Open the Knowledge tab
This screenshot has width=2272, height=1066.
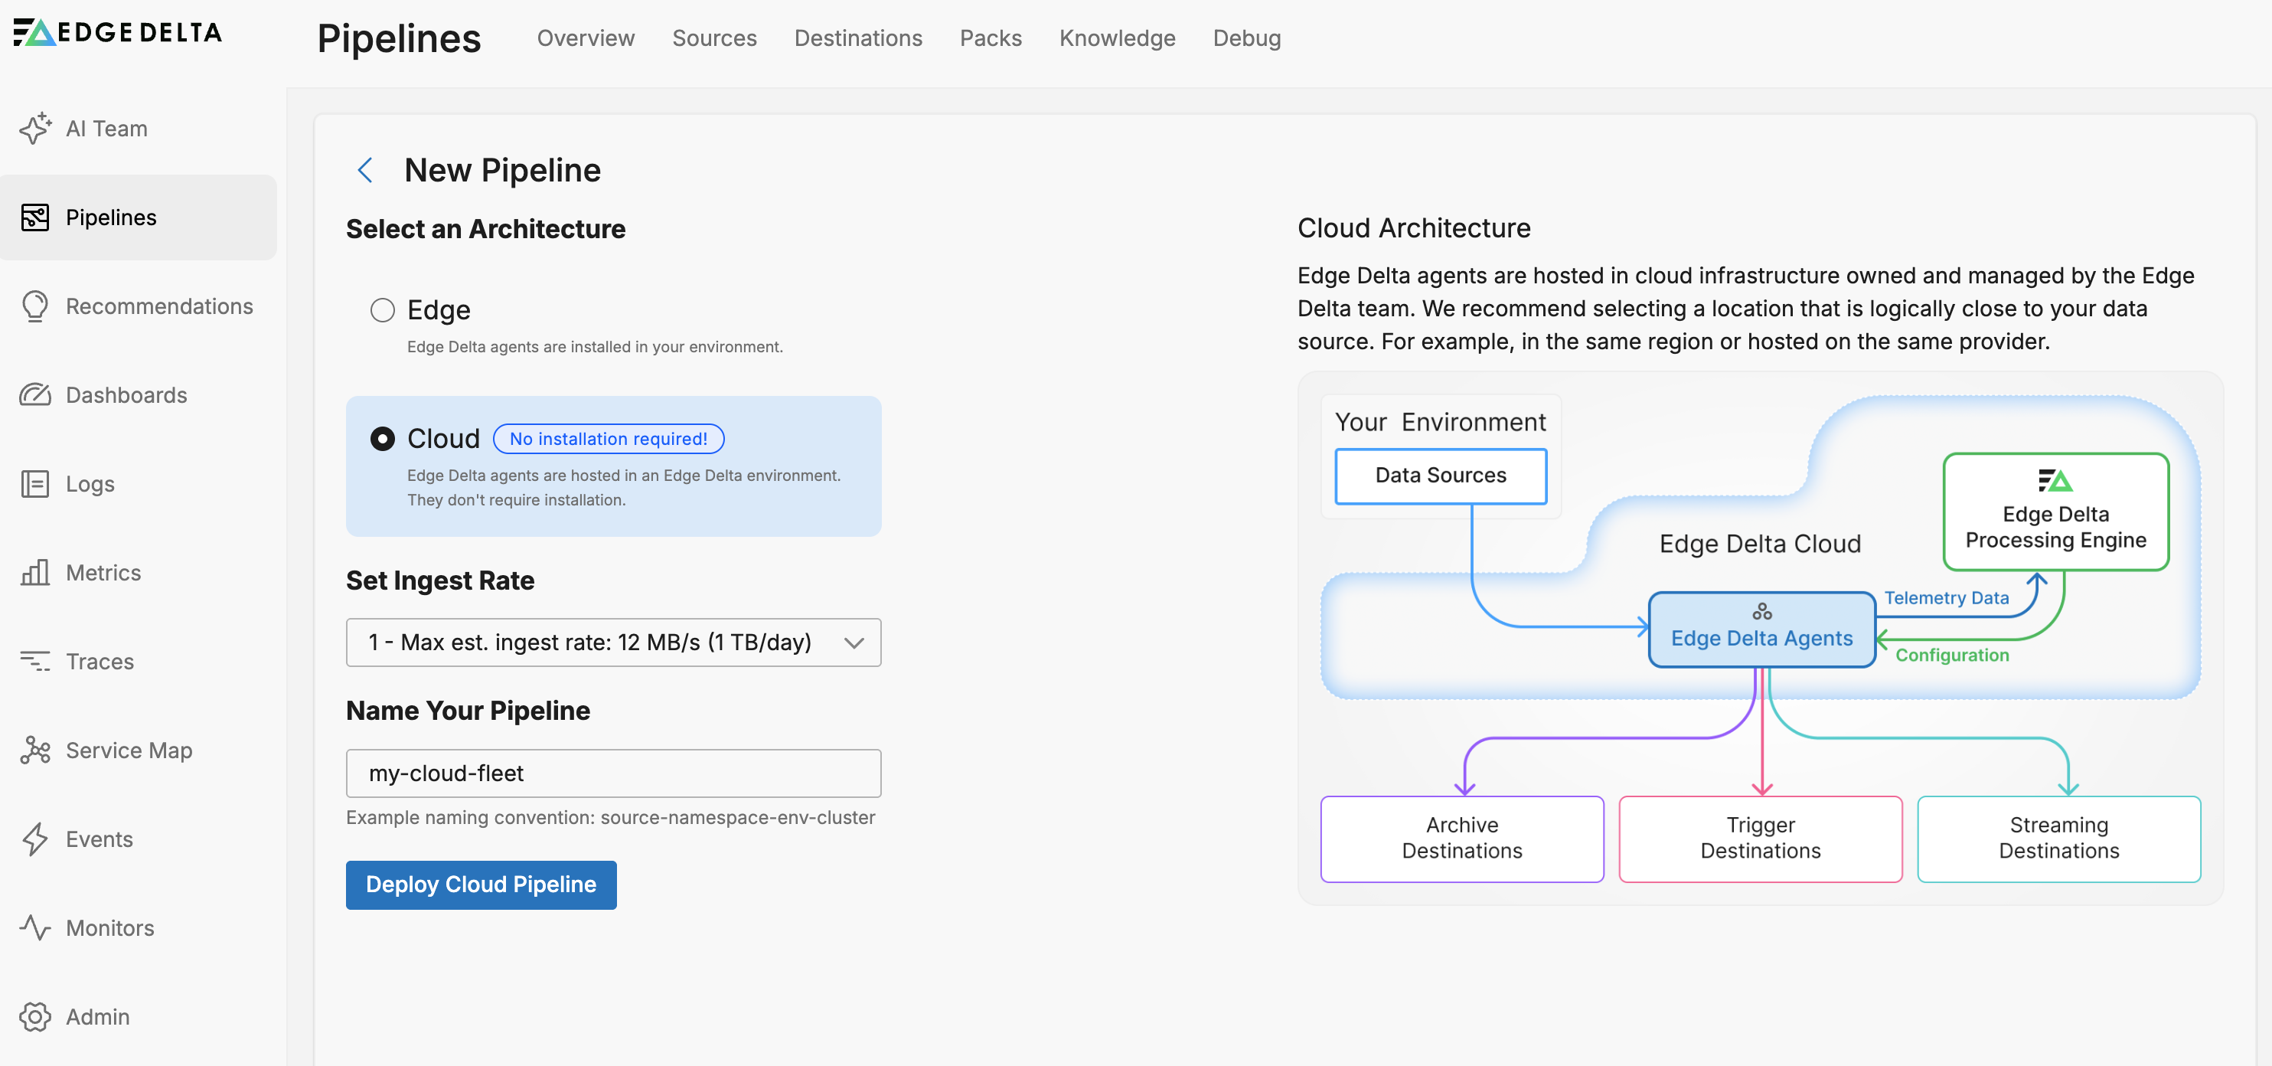tap(1117, 38)
